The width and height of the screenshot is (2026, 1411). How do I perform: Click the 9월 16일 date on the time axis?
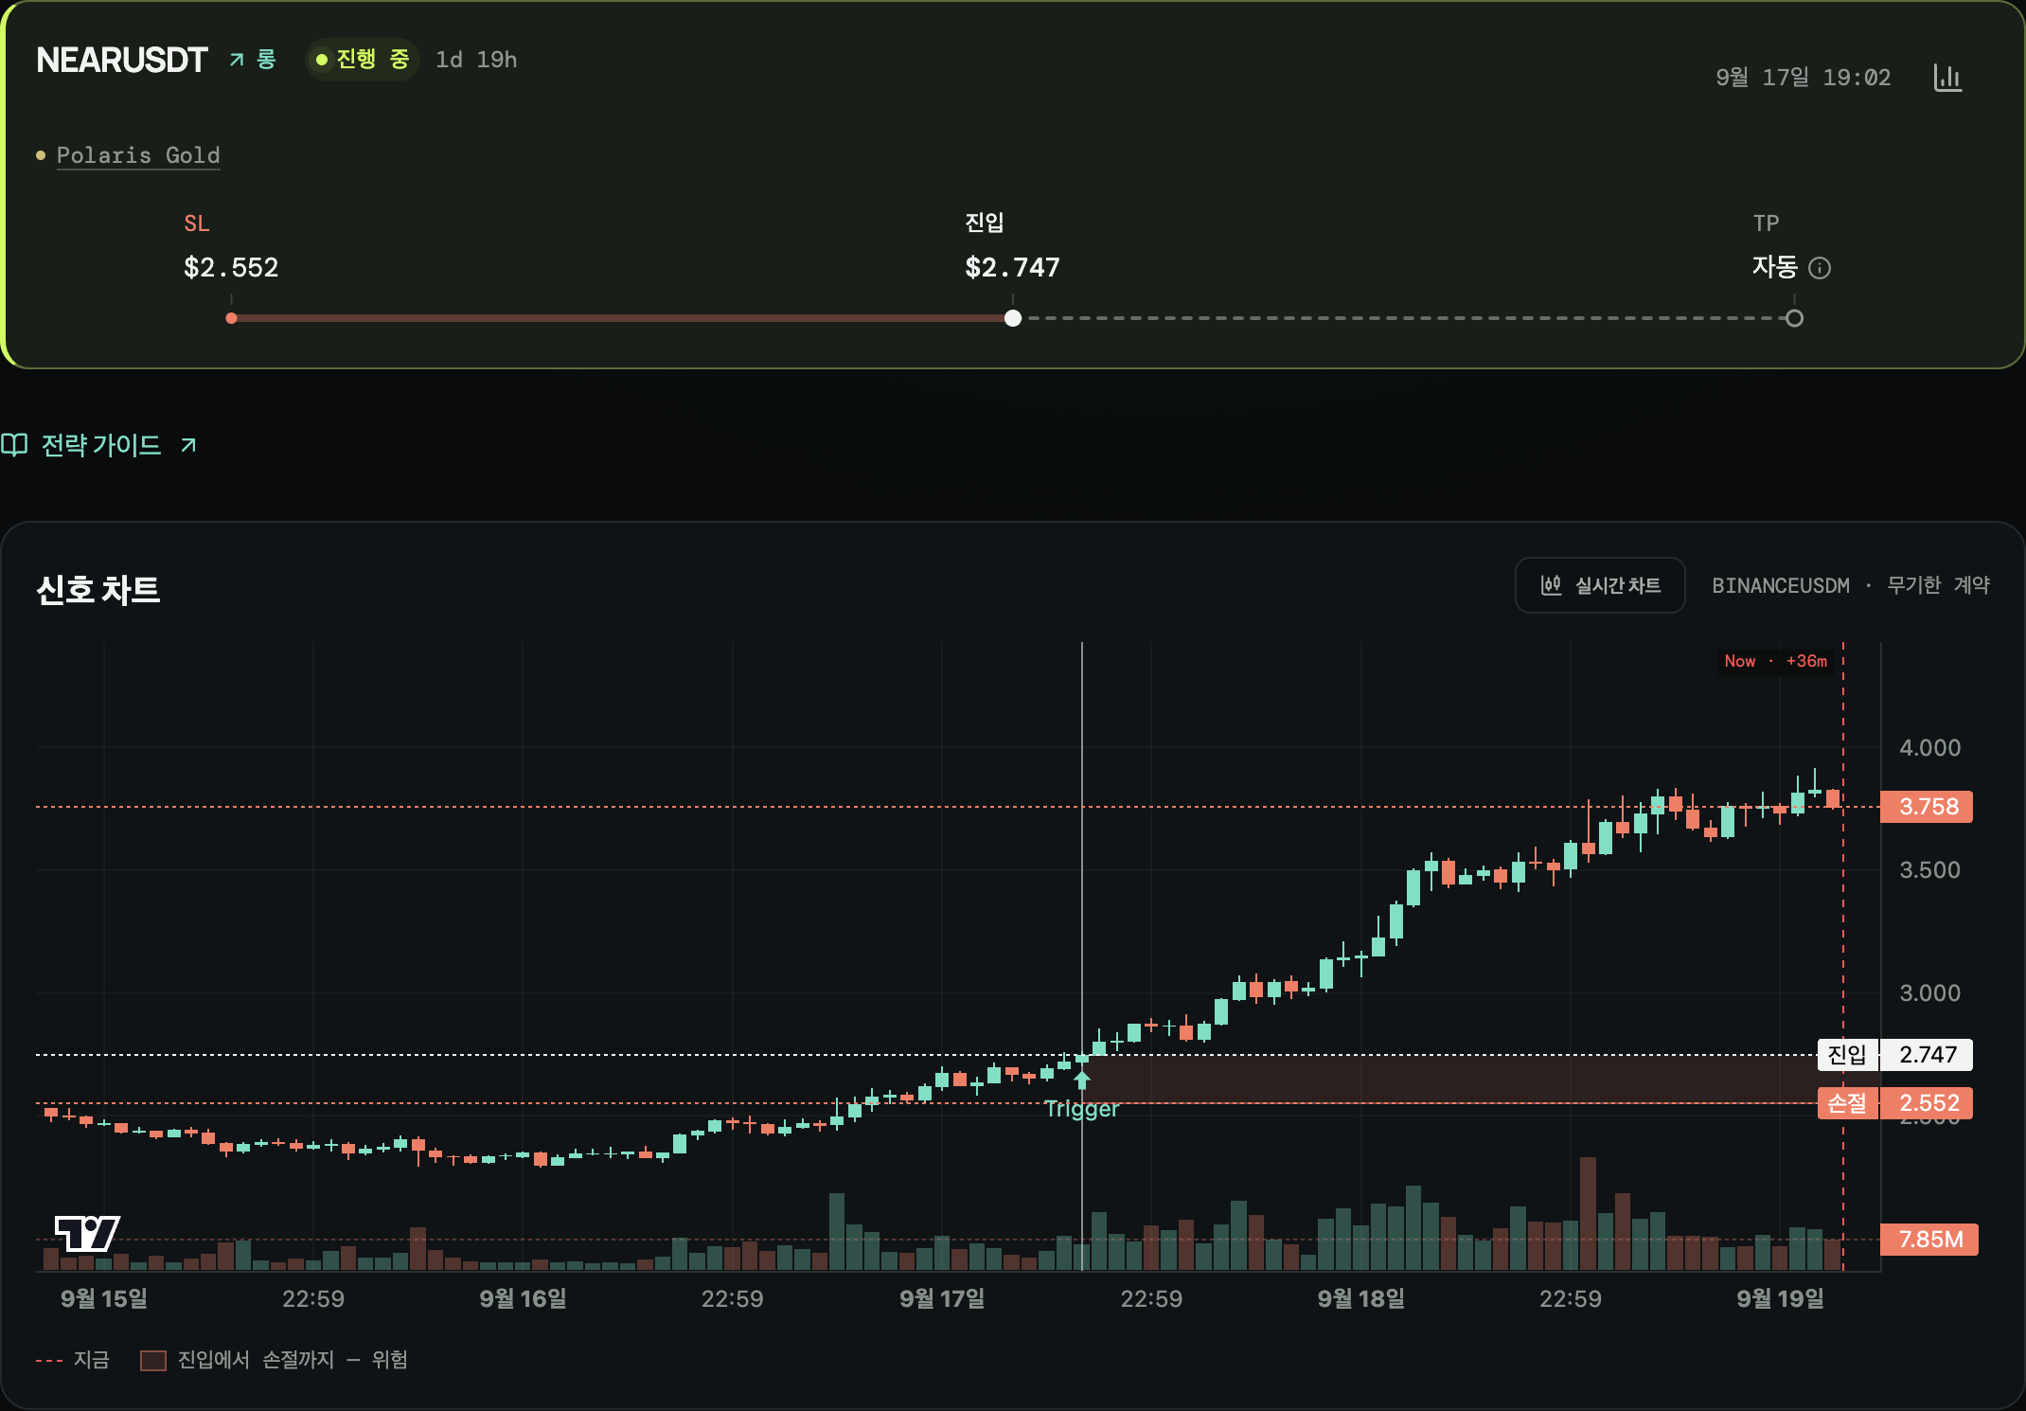point(523,1298)
